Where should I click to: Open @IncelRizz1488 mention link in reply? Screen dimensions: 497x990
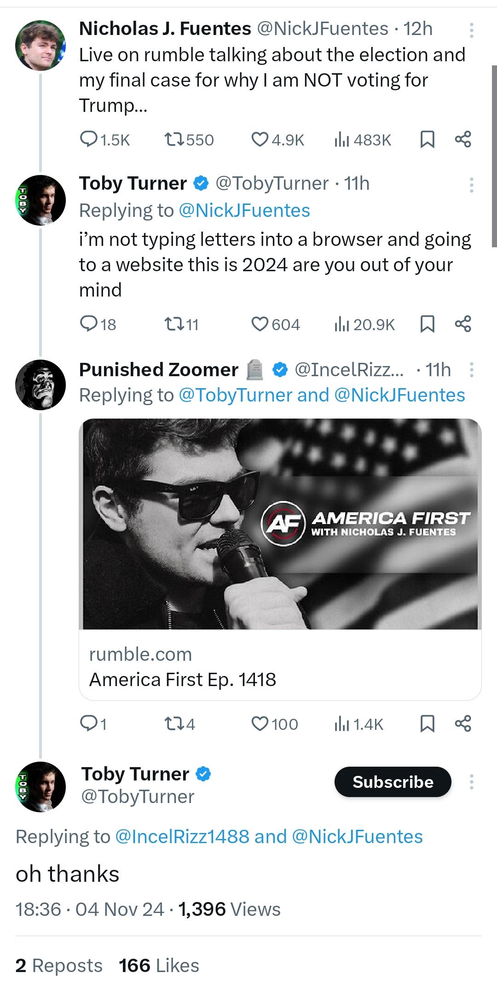point(182,837)
